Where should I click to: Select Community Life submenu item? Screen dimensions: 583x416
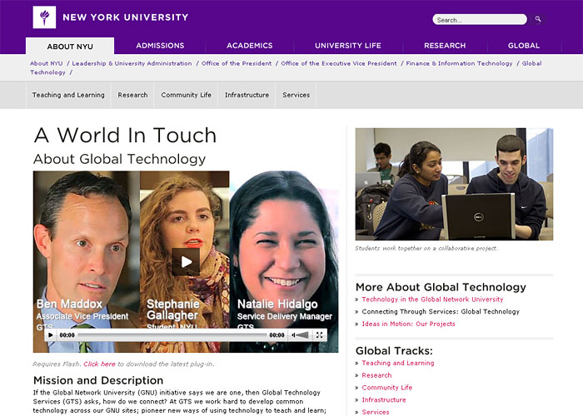(x=187, y=95)
